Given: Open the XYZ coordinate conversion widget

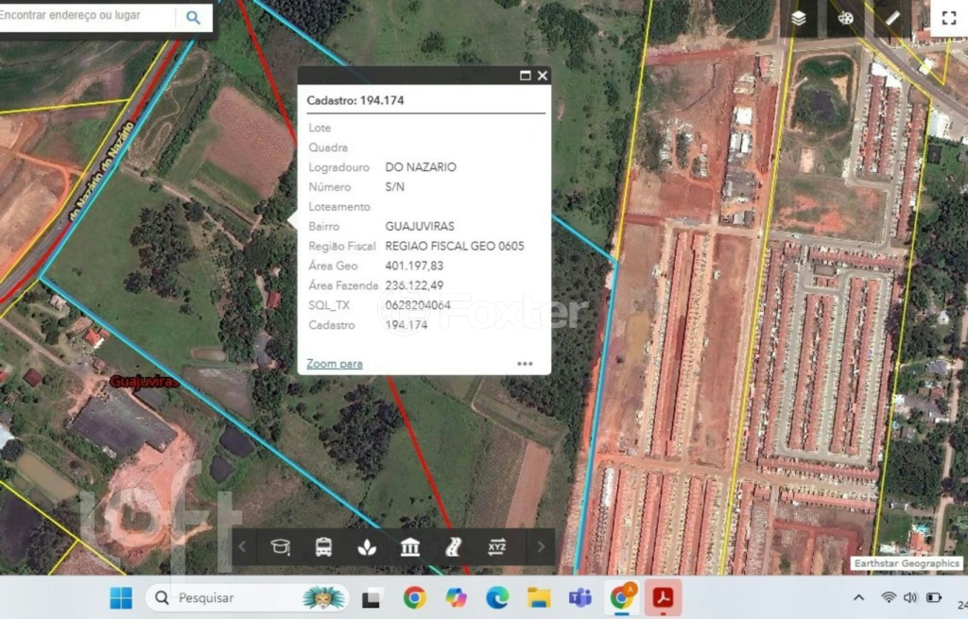Looking at the screenshot, I should pyautogui.click(x=496, y=546).
